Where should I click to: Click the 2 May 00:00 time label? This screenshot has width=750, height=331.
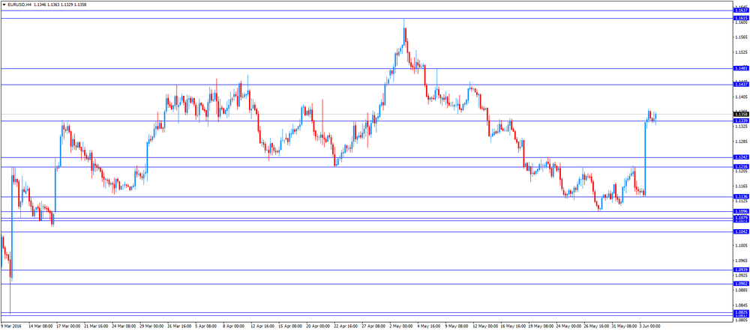402,327
